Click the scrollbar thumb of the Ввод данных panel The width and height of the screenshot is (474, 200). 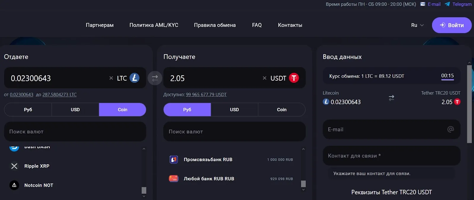(x=469, y=104)
